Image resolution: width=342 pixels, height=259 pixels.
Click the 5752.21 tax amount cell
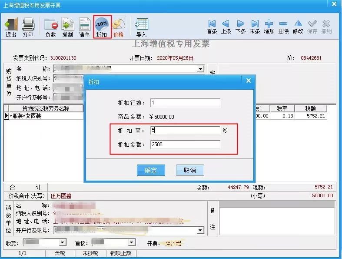tap(311, 116)
